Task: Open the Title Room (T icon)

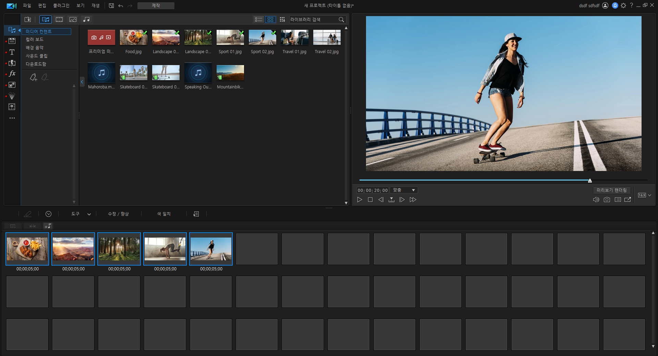Action: (12, 52)
